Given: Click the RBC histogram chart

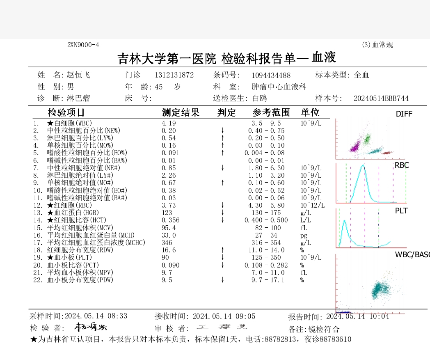Looking at the screenshot, I should [371, 183].
